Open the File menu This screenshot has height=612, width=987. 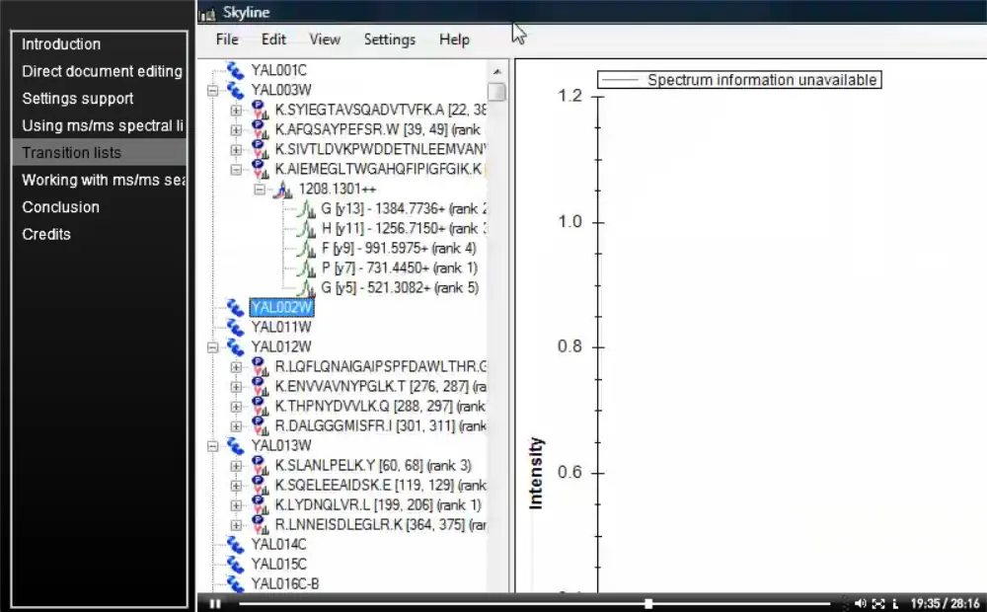tap(227, 39)
